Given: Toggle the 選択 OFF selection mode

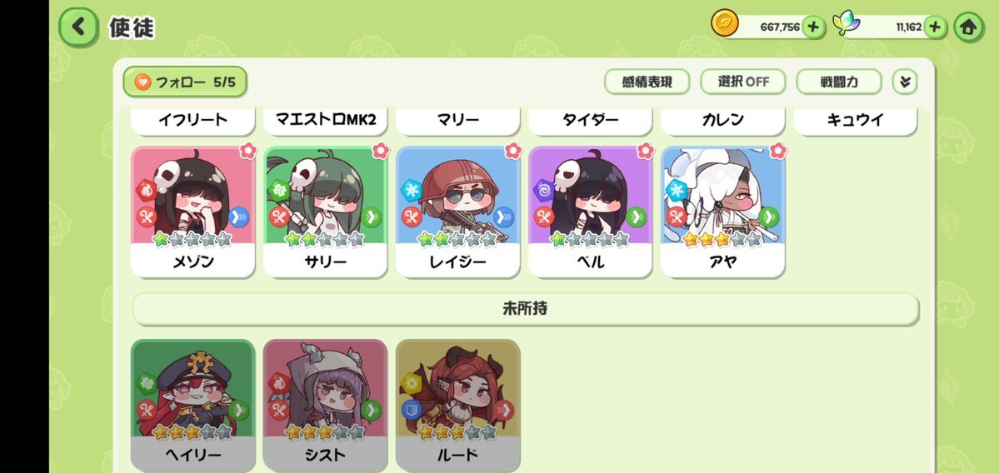Looking at the screenshot, I should point(743,82).
